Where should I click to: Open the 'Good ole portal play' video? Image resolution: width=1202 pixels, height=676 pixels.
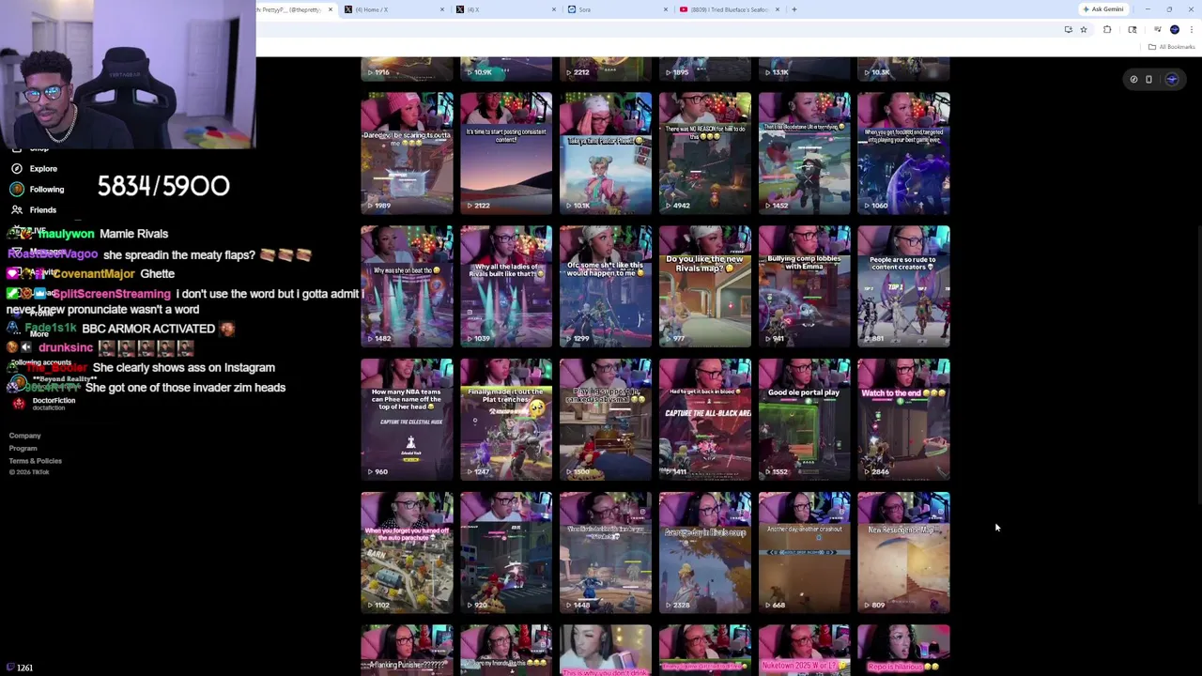click(x=805, y=420)
